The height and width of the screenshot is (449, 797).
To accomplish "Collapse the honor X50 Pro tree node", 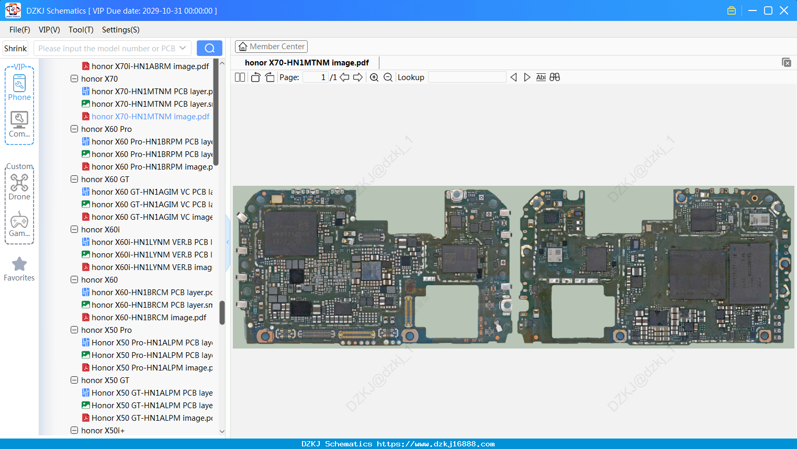I will click(74, 330).
